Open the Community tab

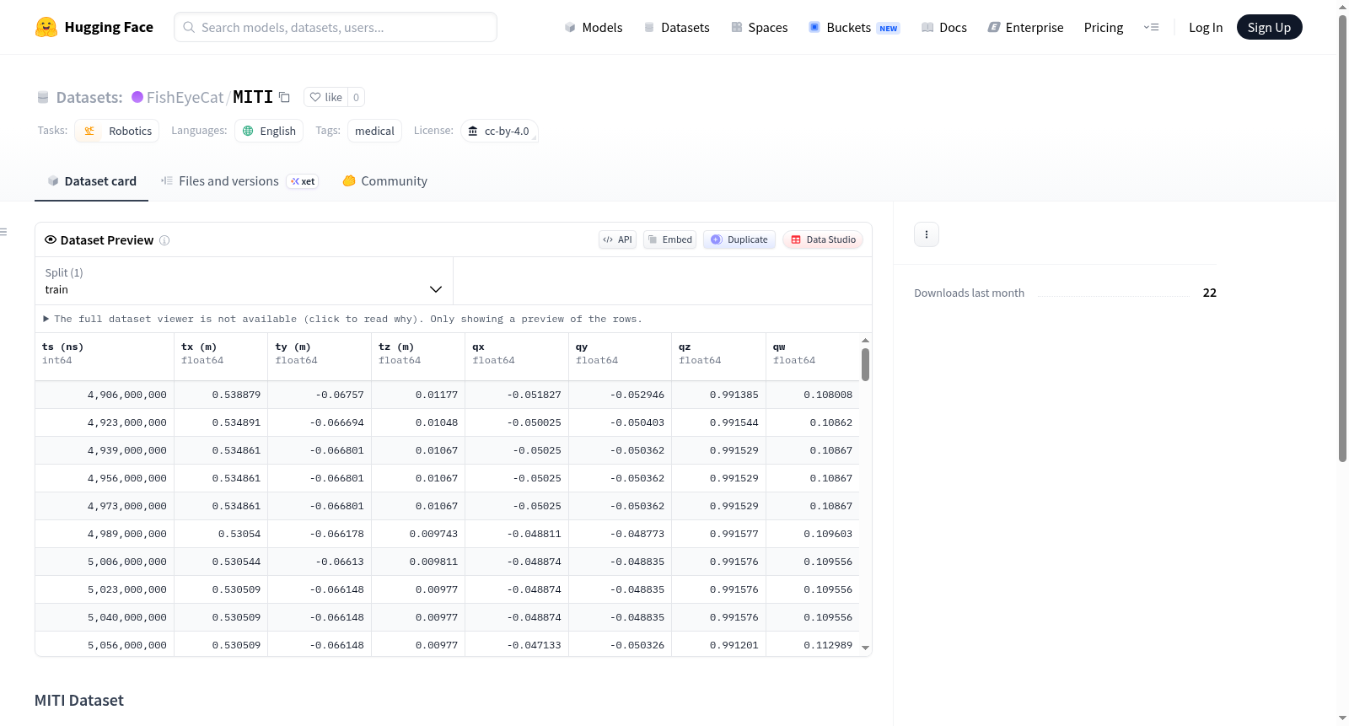384,181
